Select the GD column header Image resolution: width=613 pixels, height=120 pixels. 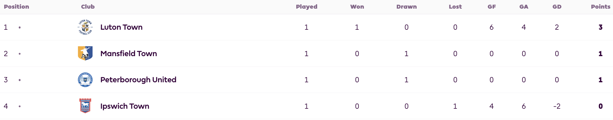coord(557,7)
